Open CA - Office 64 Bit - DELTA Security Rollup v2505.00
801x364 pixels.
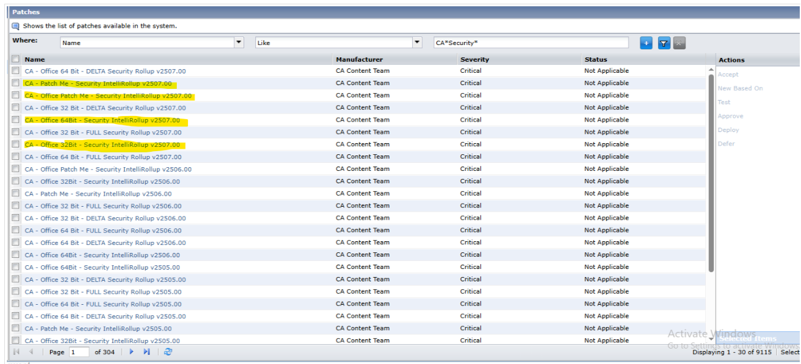(105, 316)
